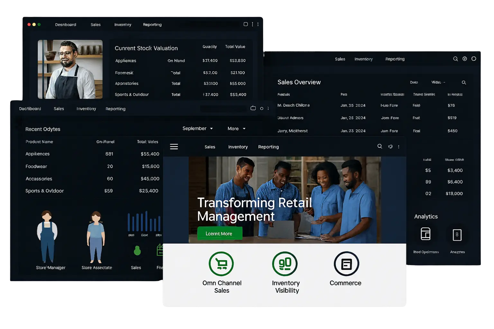Viewport: 494px width, 329px height.
Task: Click the green Lcernt More button
Action: pos(219,234)
